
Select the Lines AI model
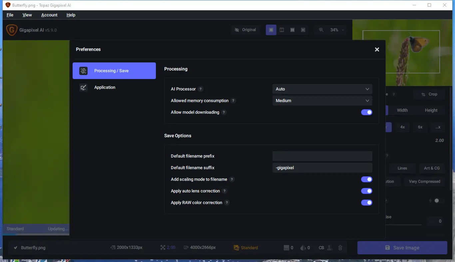402,168
